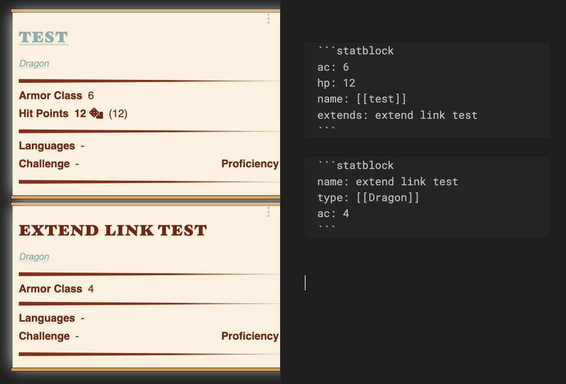Open the [[Dragon]] wikilink in the second code block
This screenshot has height=384, width=566.
pyautogui.click(x=388, y=197)
